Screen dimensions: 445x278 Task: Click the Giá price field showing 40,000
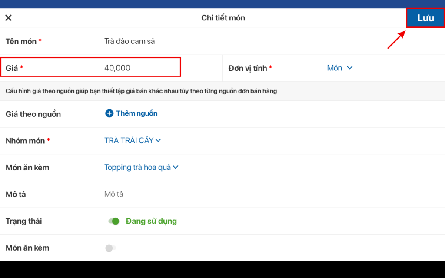117,68
